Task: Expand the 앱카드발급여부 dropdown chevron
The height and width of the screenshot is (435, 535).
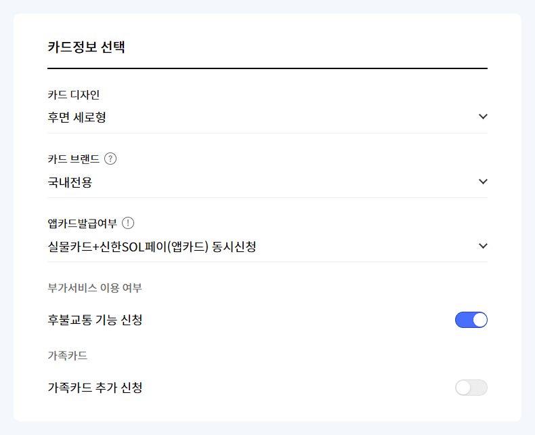Action: [x=483, y=246]
